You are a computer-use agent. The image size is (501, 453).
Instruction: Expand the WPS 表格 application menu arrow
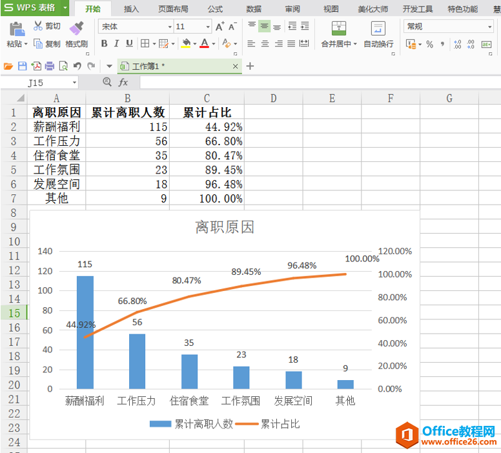[65, 8]
